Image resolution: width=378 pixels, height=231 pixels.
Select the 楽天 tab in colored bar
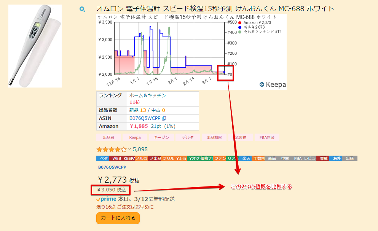(246, 158)
